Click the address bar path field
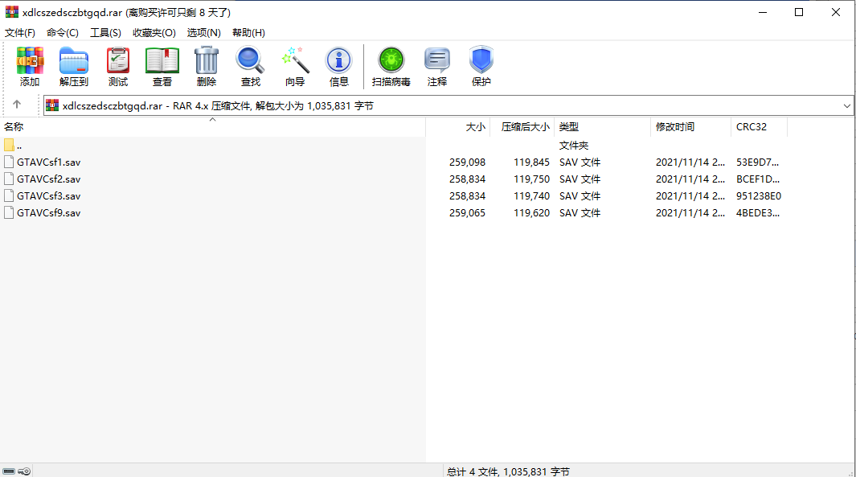 448,106
